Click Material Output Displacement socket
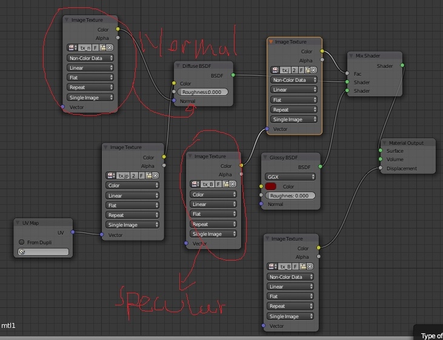The width and height of the screenshot is (443, 340). (381, 168)
